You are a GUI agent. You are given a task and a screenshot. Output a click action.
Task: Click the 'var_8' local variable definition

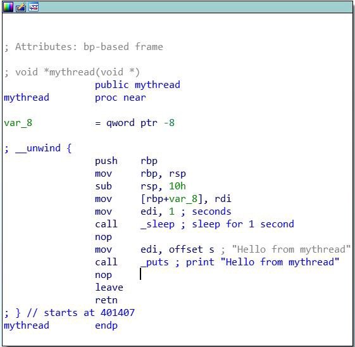(18, 123)
